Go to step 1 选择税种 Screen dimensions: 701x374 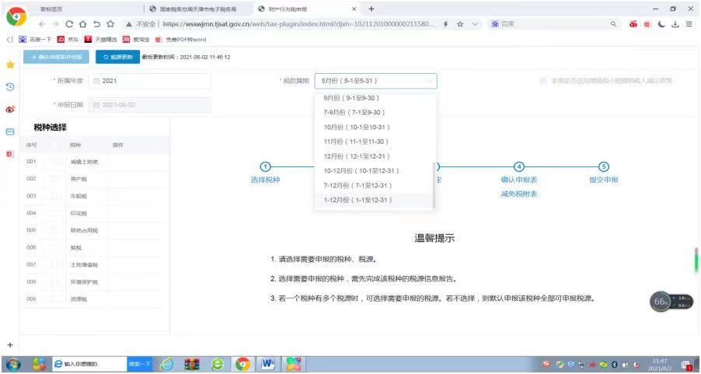tap(266, 173)
